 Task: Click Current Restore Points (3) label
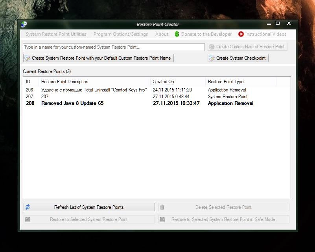(x=47, y=71)
